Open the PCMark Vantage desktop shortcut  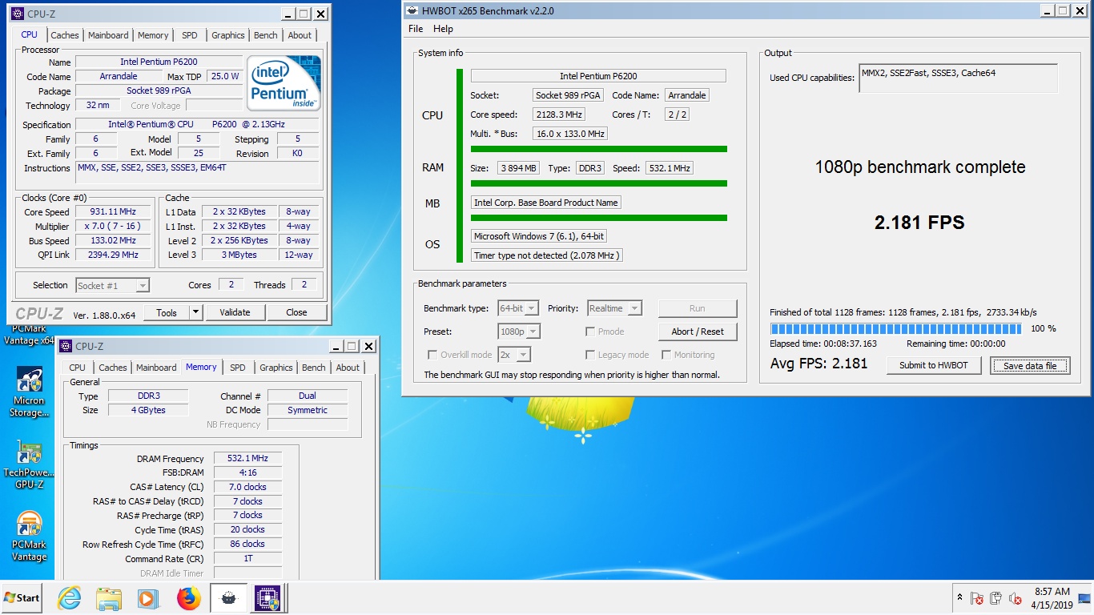click(29, 536)
